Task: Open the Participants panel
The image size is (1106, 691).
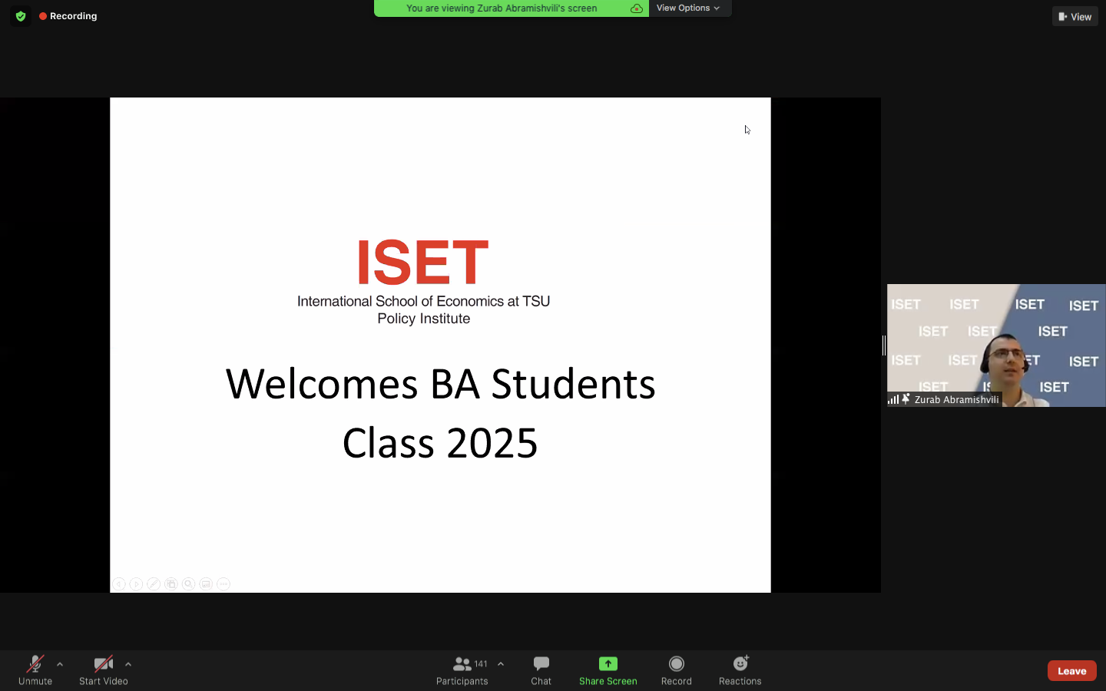Action: pyautogui.click(x=462, y=670)
